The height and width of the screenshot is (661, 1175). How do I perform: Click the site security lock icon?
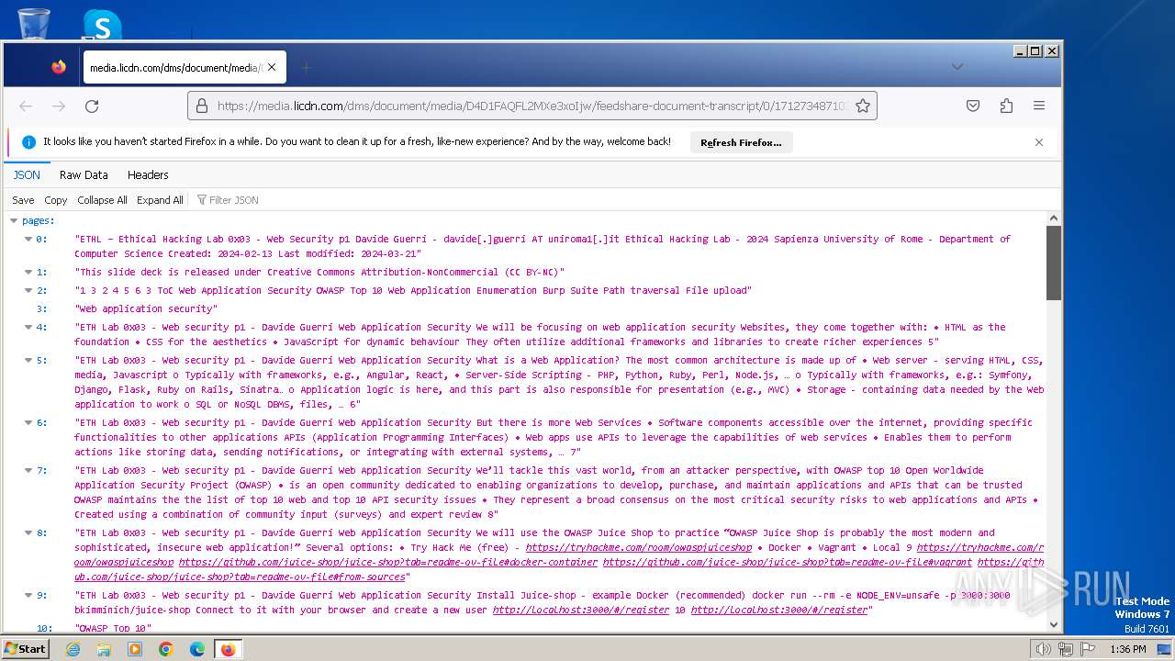pos(203,106)
